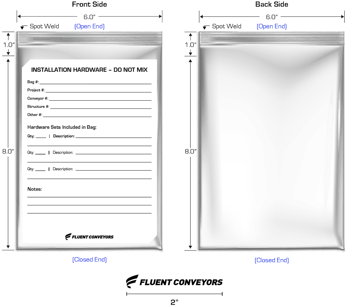Click front side '(Closed End)' blue label
This screenshot has height=307, width=360.
[89, 260]
